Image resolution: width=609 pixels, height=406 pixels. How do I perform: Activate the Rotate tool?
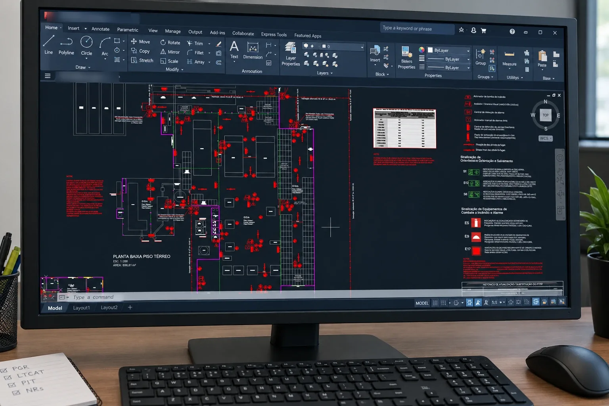(170, 42)
